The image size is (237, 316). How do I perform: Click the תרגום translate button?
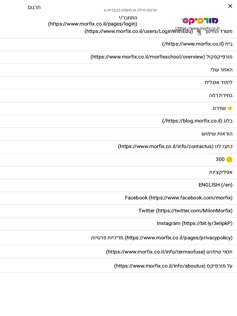pyautogui.click(x=34, y=7)
